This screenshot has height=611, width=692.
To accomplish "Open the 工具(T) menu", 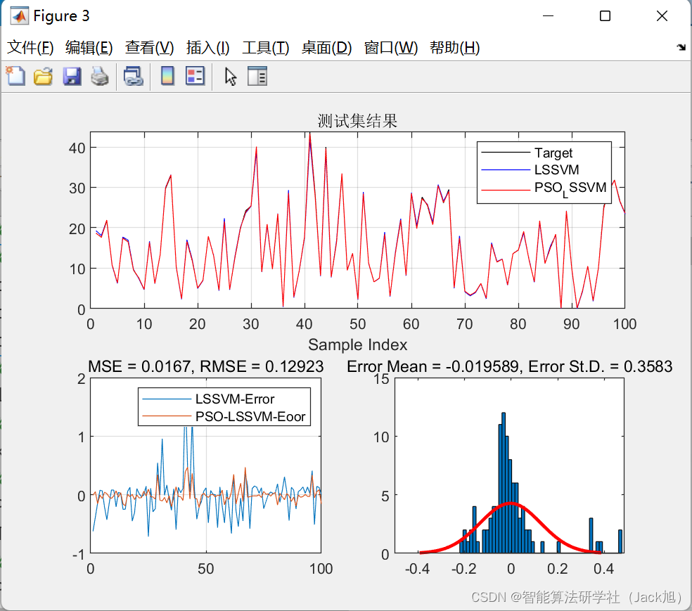I will tap(266, 47).
